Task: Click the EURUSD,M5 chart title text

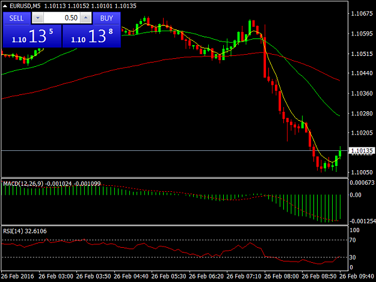Action: [25, 6]
